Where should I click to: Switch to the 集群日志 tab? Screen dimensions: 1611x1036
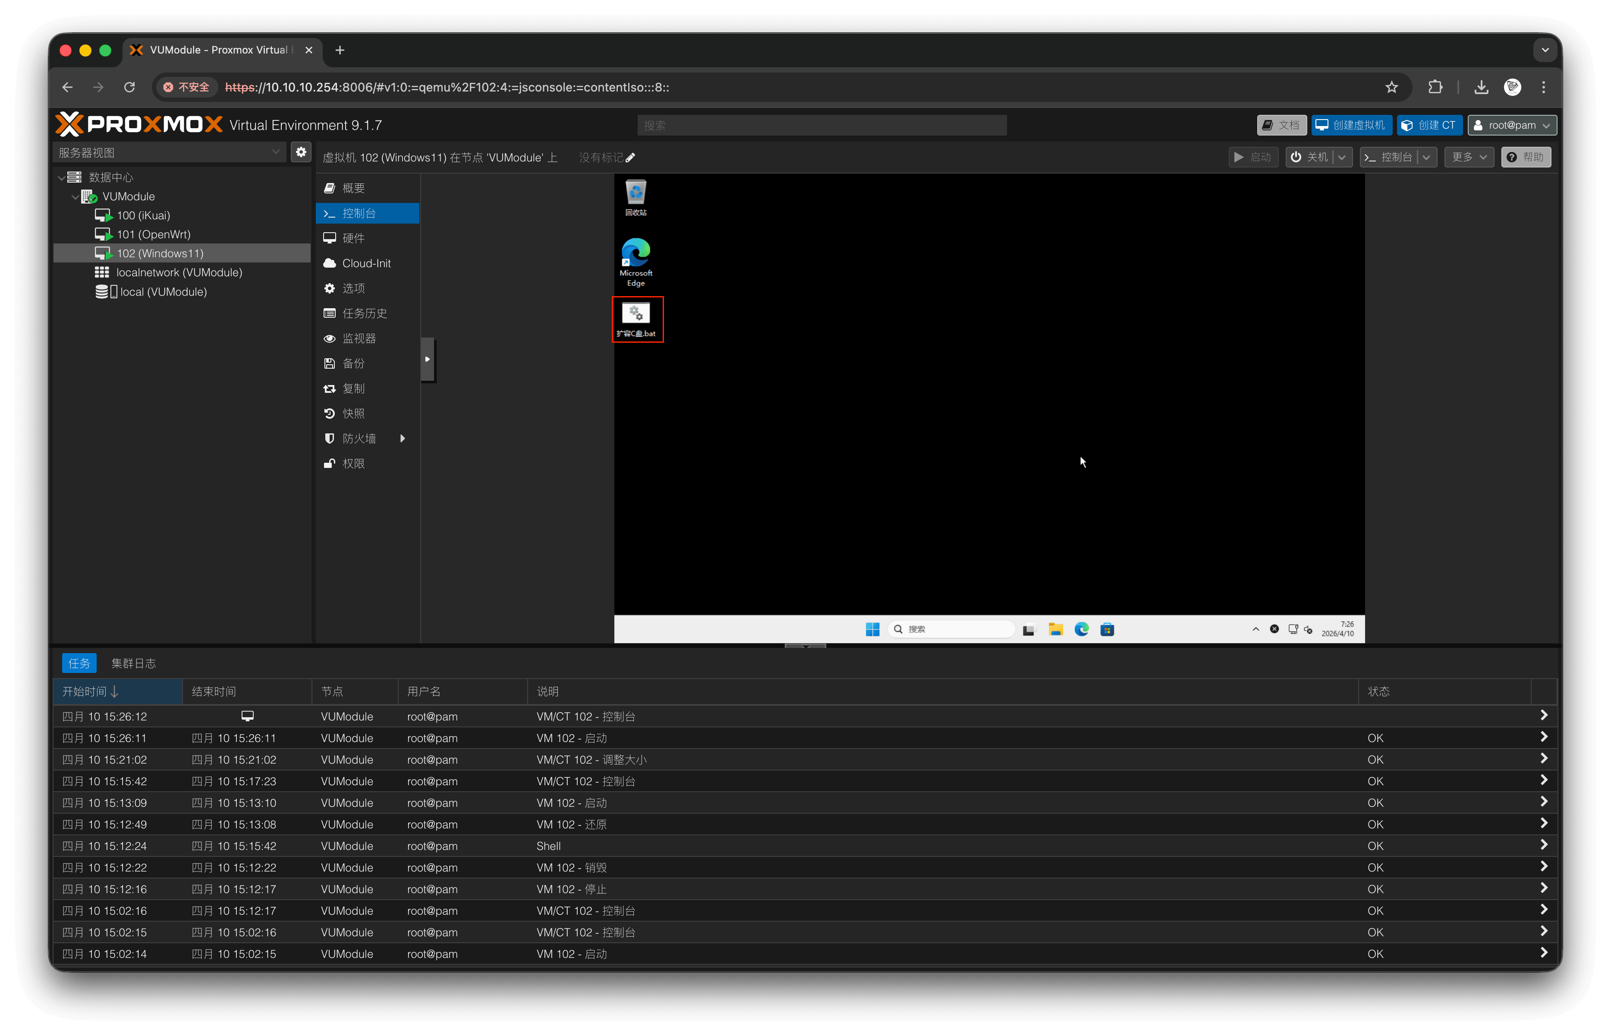click(133, 663)
